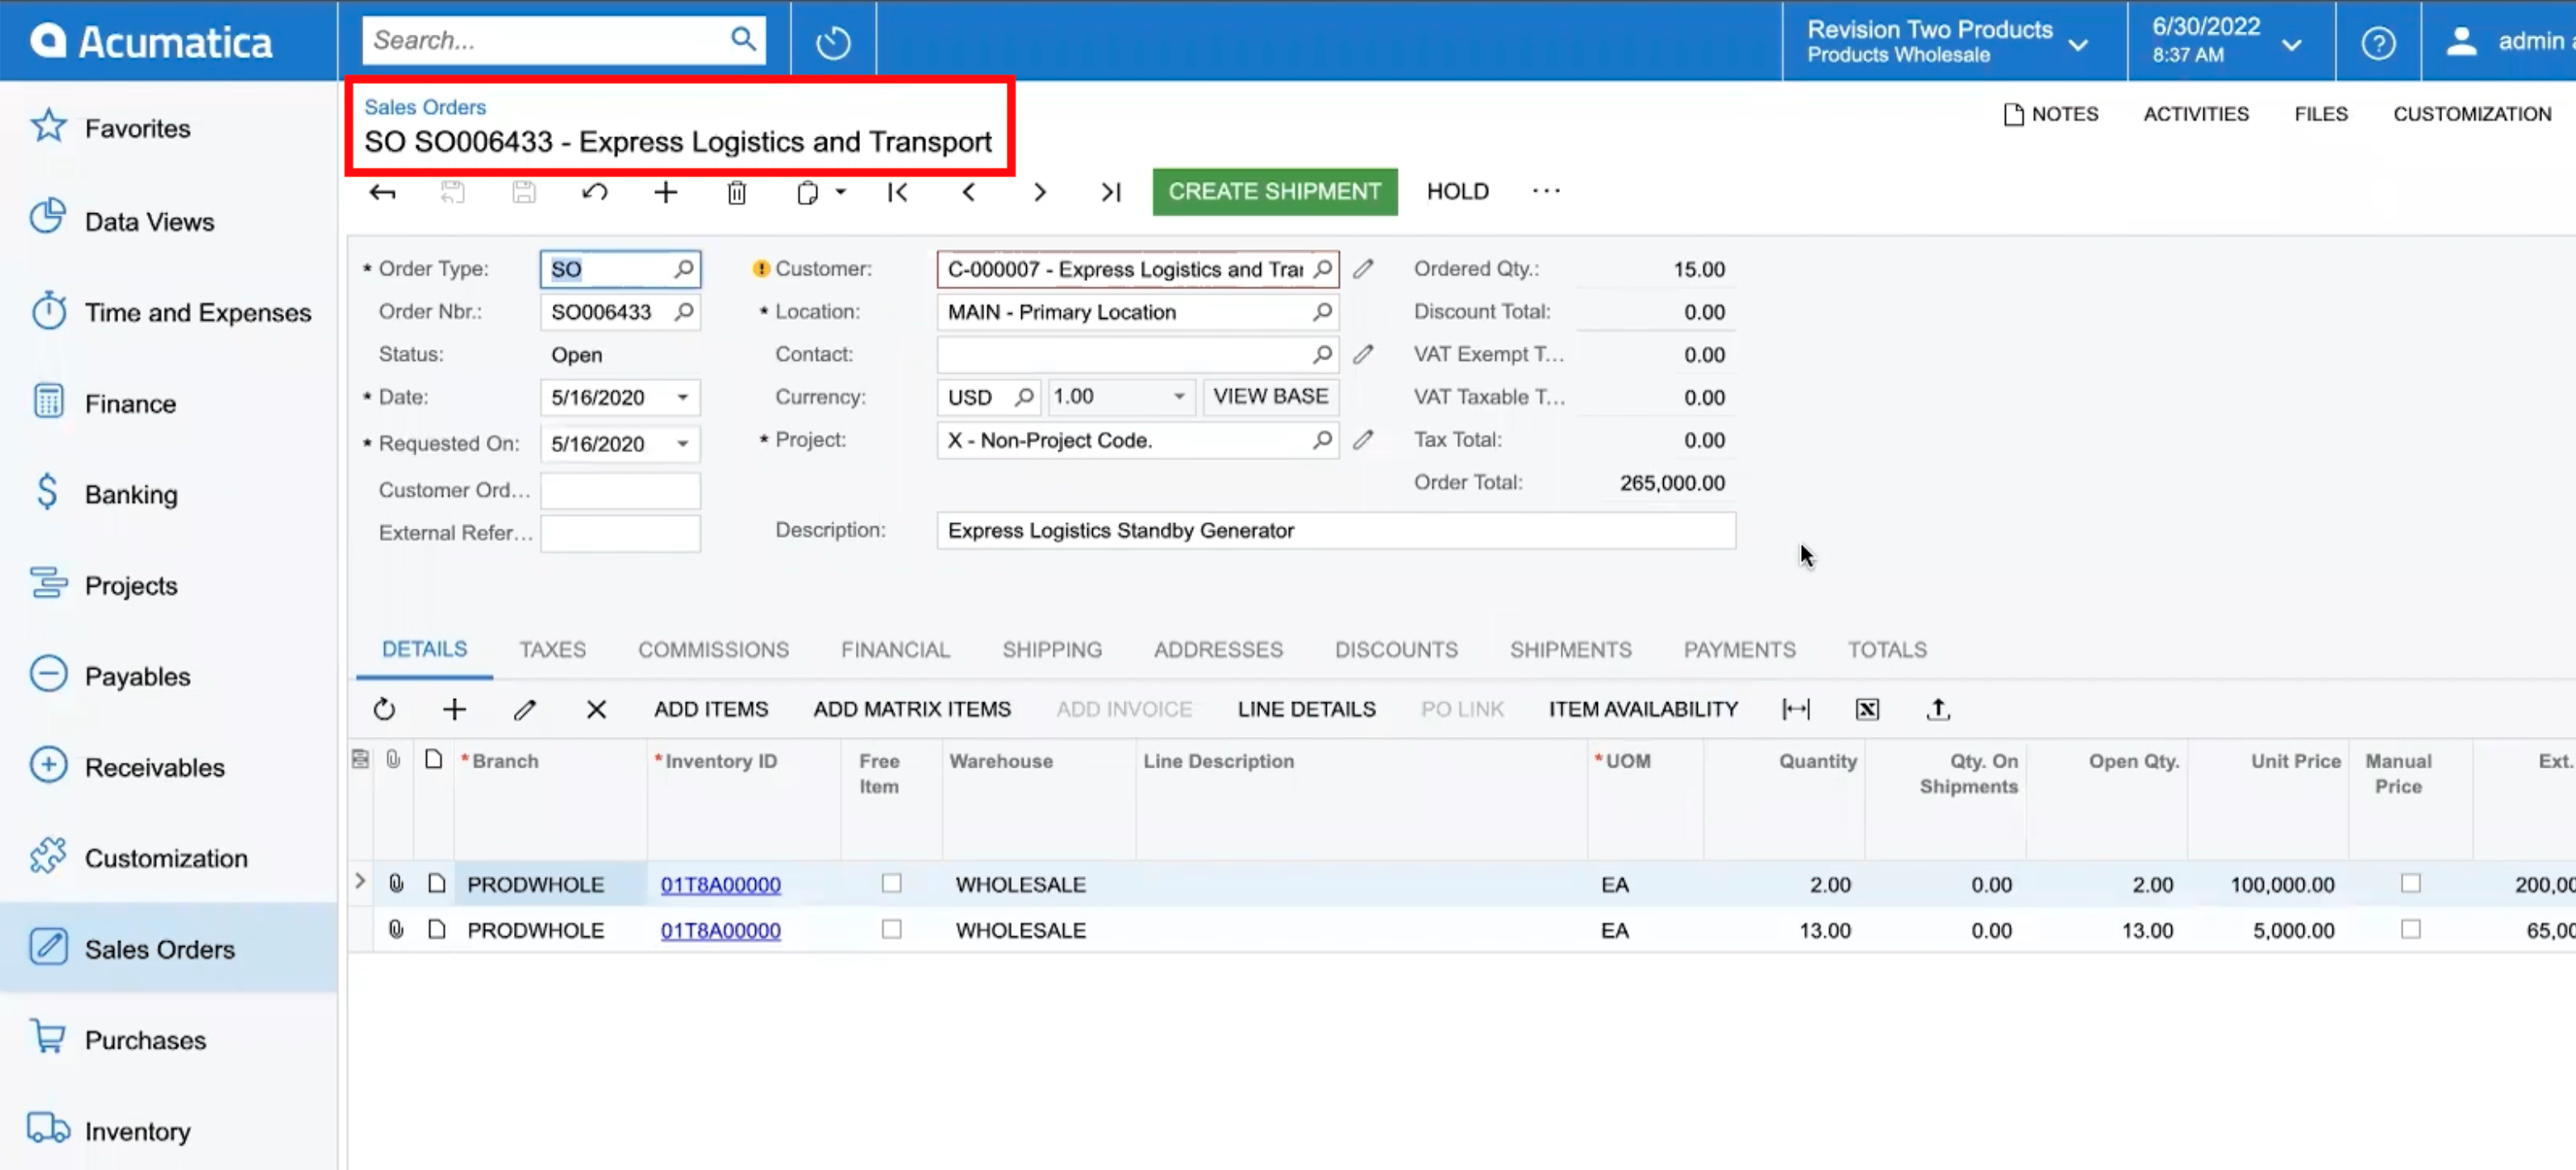This screenshot has width=2576, height=1170.
Task: Go to the previous record
Action: coord(968,192)
